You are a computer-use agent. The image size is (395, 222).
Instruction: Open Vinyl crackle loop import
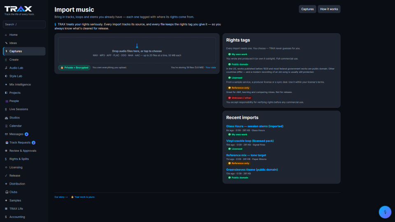point(250,141)
